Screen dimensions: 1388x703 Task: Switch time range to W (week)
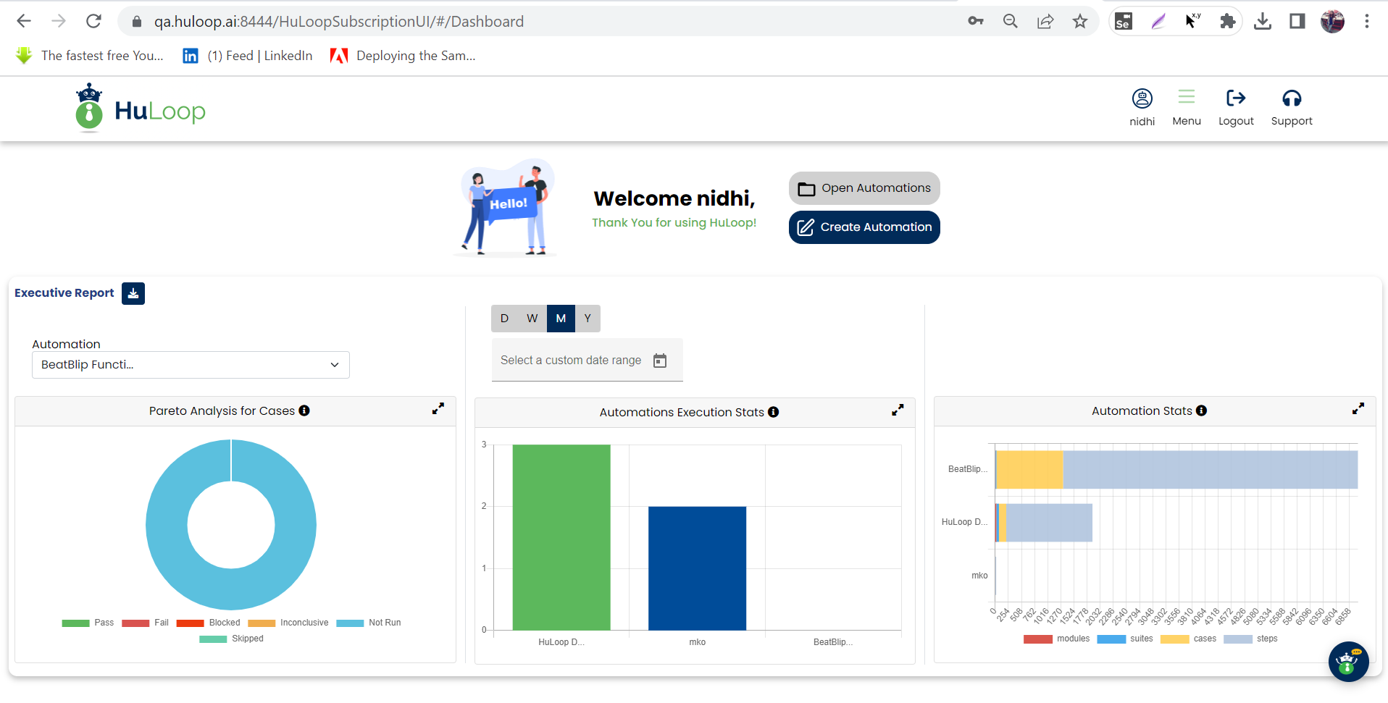coord(532,319)
